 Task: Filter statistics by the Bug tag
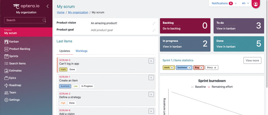coord(199,68)
